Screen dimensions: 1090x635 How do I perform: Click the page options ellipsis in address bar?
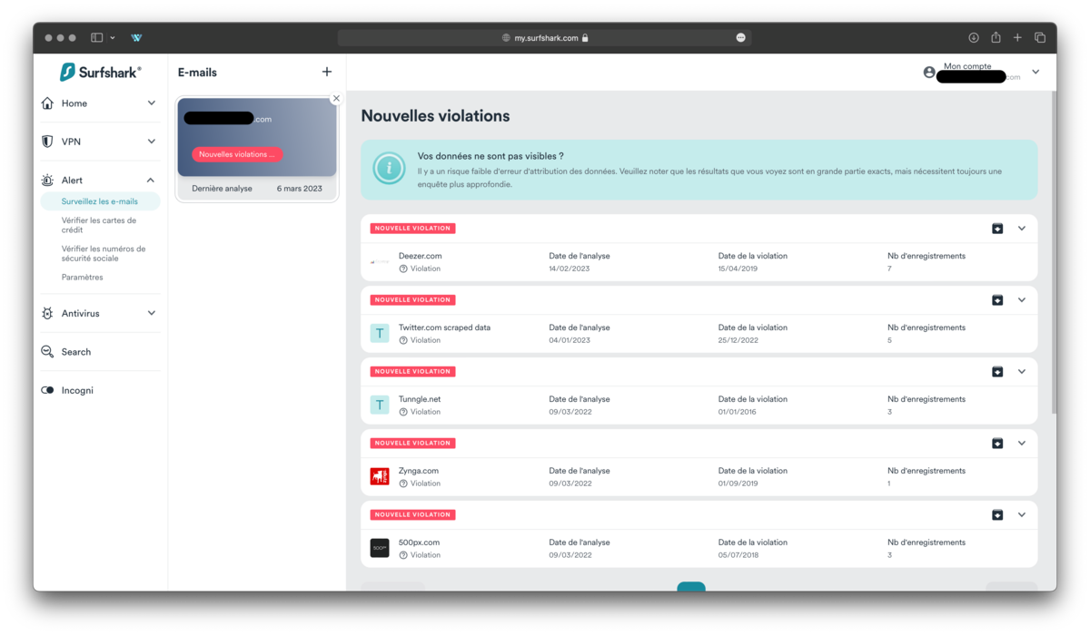741,38
